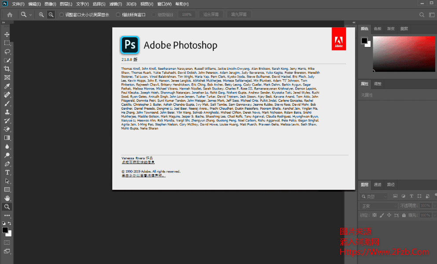Click the 单击此处以查看法律声明 link
Screen dimensions: 437x264
(x=143, y=175)
